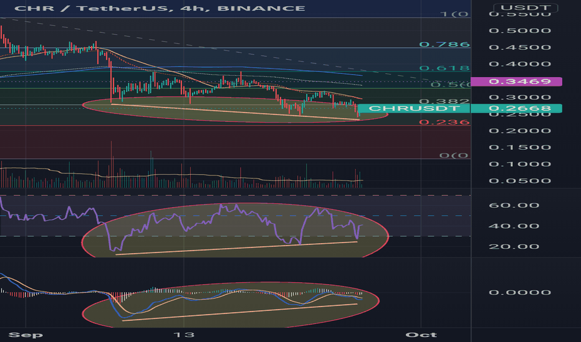Click the 0.618 Fibonacci level label

click(444, 68)
